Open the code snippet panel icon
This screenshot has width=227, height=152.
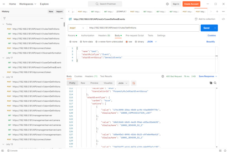point(223,19)
